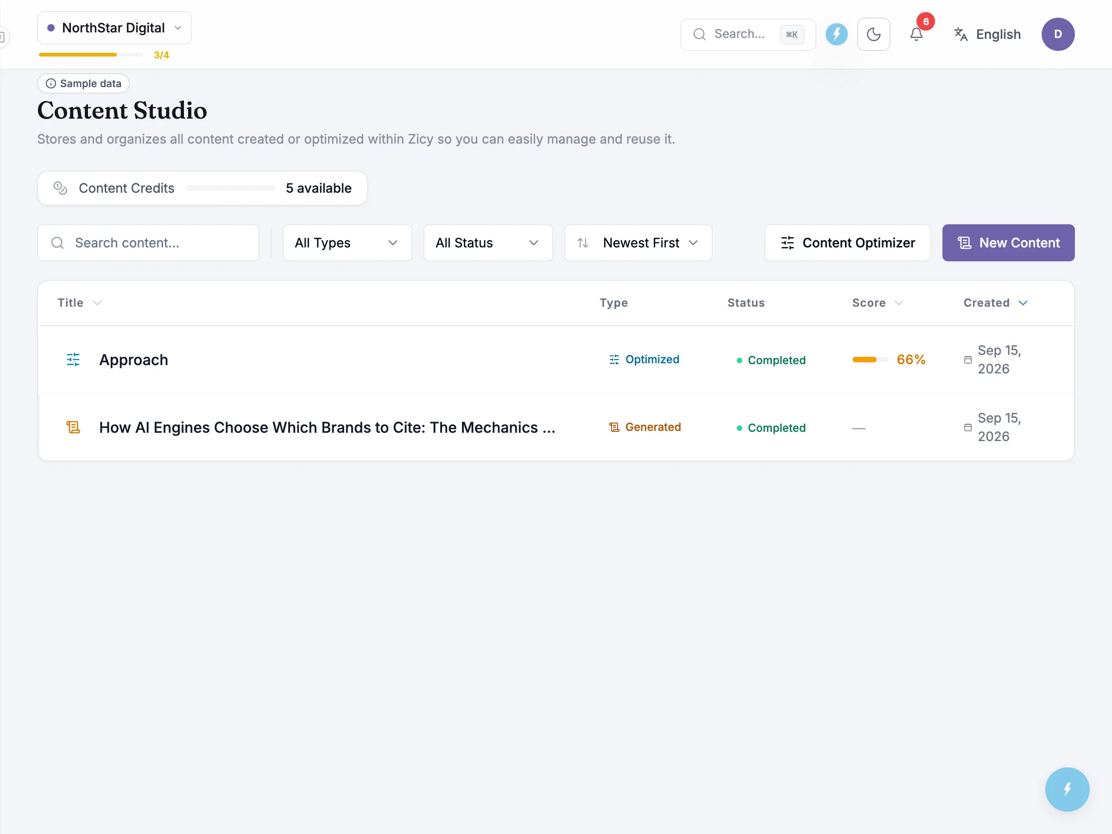Click the red 6 notification badge
1112x834 pixels.
pyautogui.click(x=925, y=22)
